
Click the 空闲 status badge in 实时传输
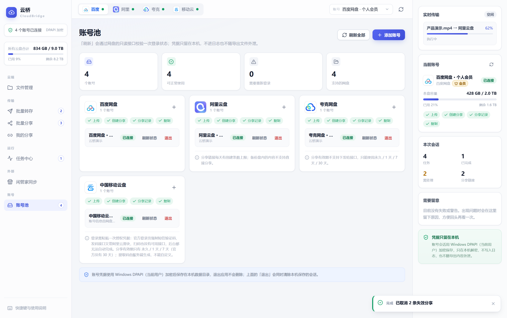[x=490, y=14]
